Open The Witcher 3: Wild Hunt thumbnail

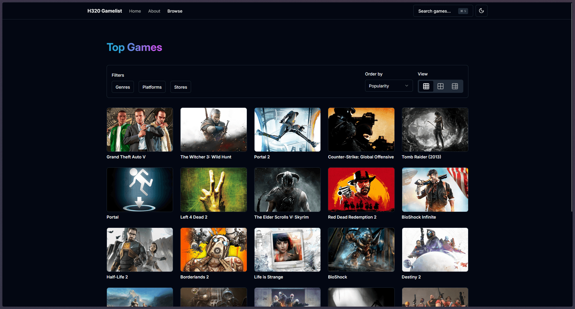click(213, 129)
